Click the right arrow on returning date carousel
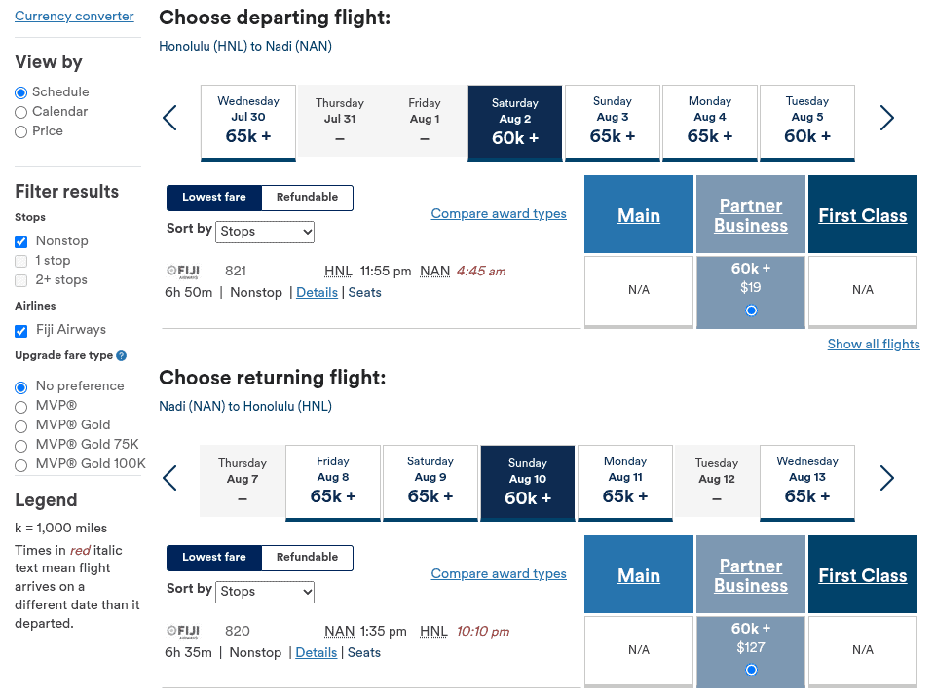The width and height of the screenshot is (935, 694). tap(886, 478)
